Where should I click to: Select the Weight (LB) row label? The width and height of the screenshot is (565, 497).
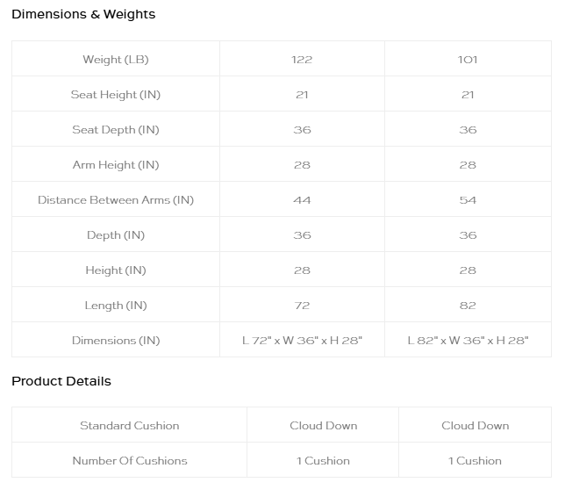coord(116,60)
